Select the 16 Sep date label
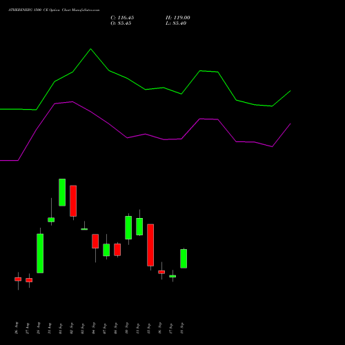 (x=160, y=328)
